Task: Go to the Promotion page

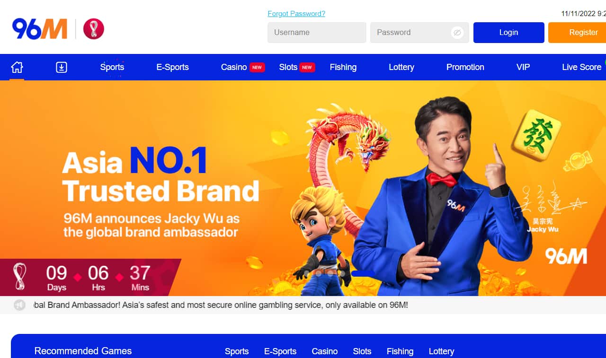Action: [465, 67]
